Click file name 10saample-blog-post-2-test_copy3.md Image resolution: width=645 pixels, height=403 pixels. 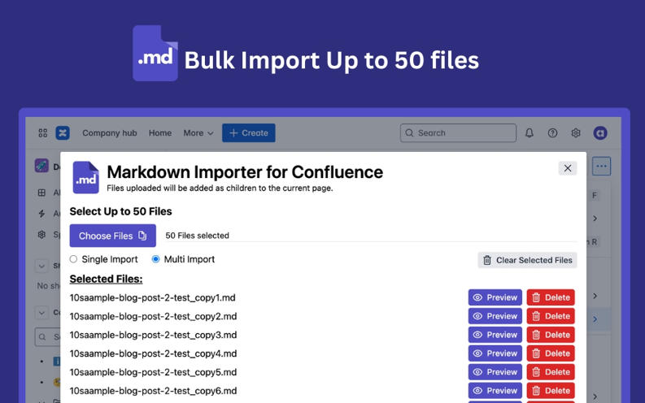(x=153, y=335)
